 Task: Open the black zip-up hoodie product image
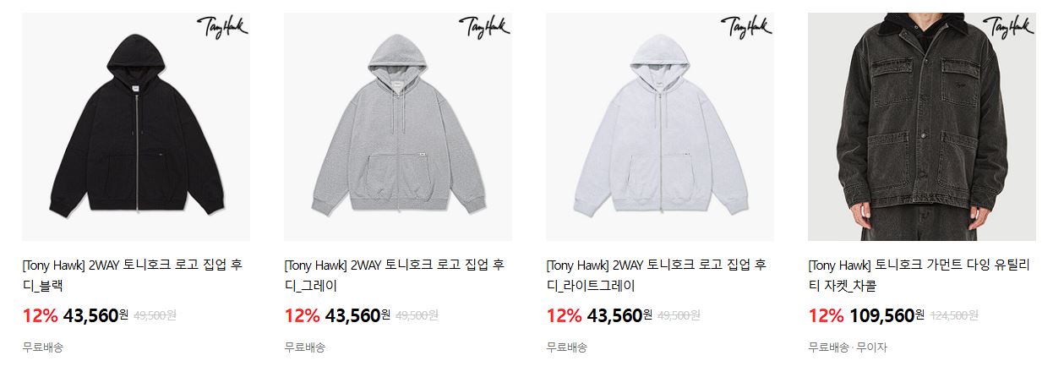(136, 127)
